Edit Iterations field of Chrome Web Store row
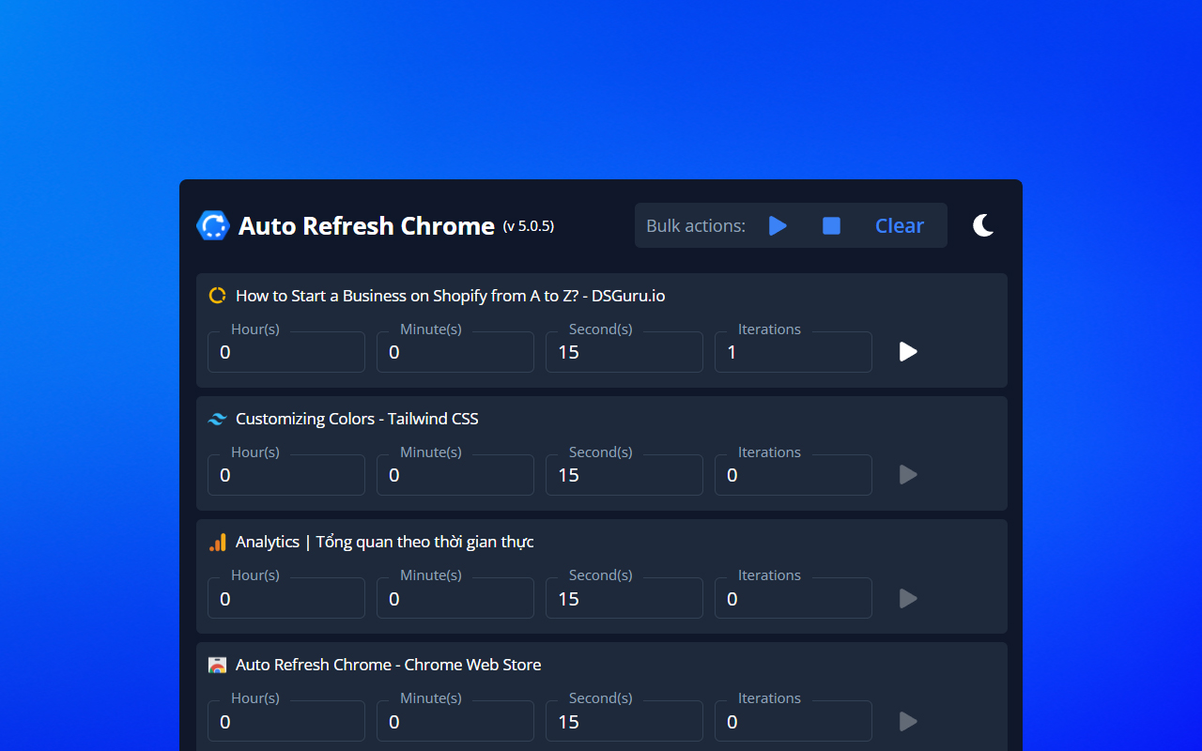The image size is (1202, 751). 794,721
